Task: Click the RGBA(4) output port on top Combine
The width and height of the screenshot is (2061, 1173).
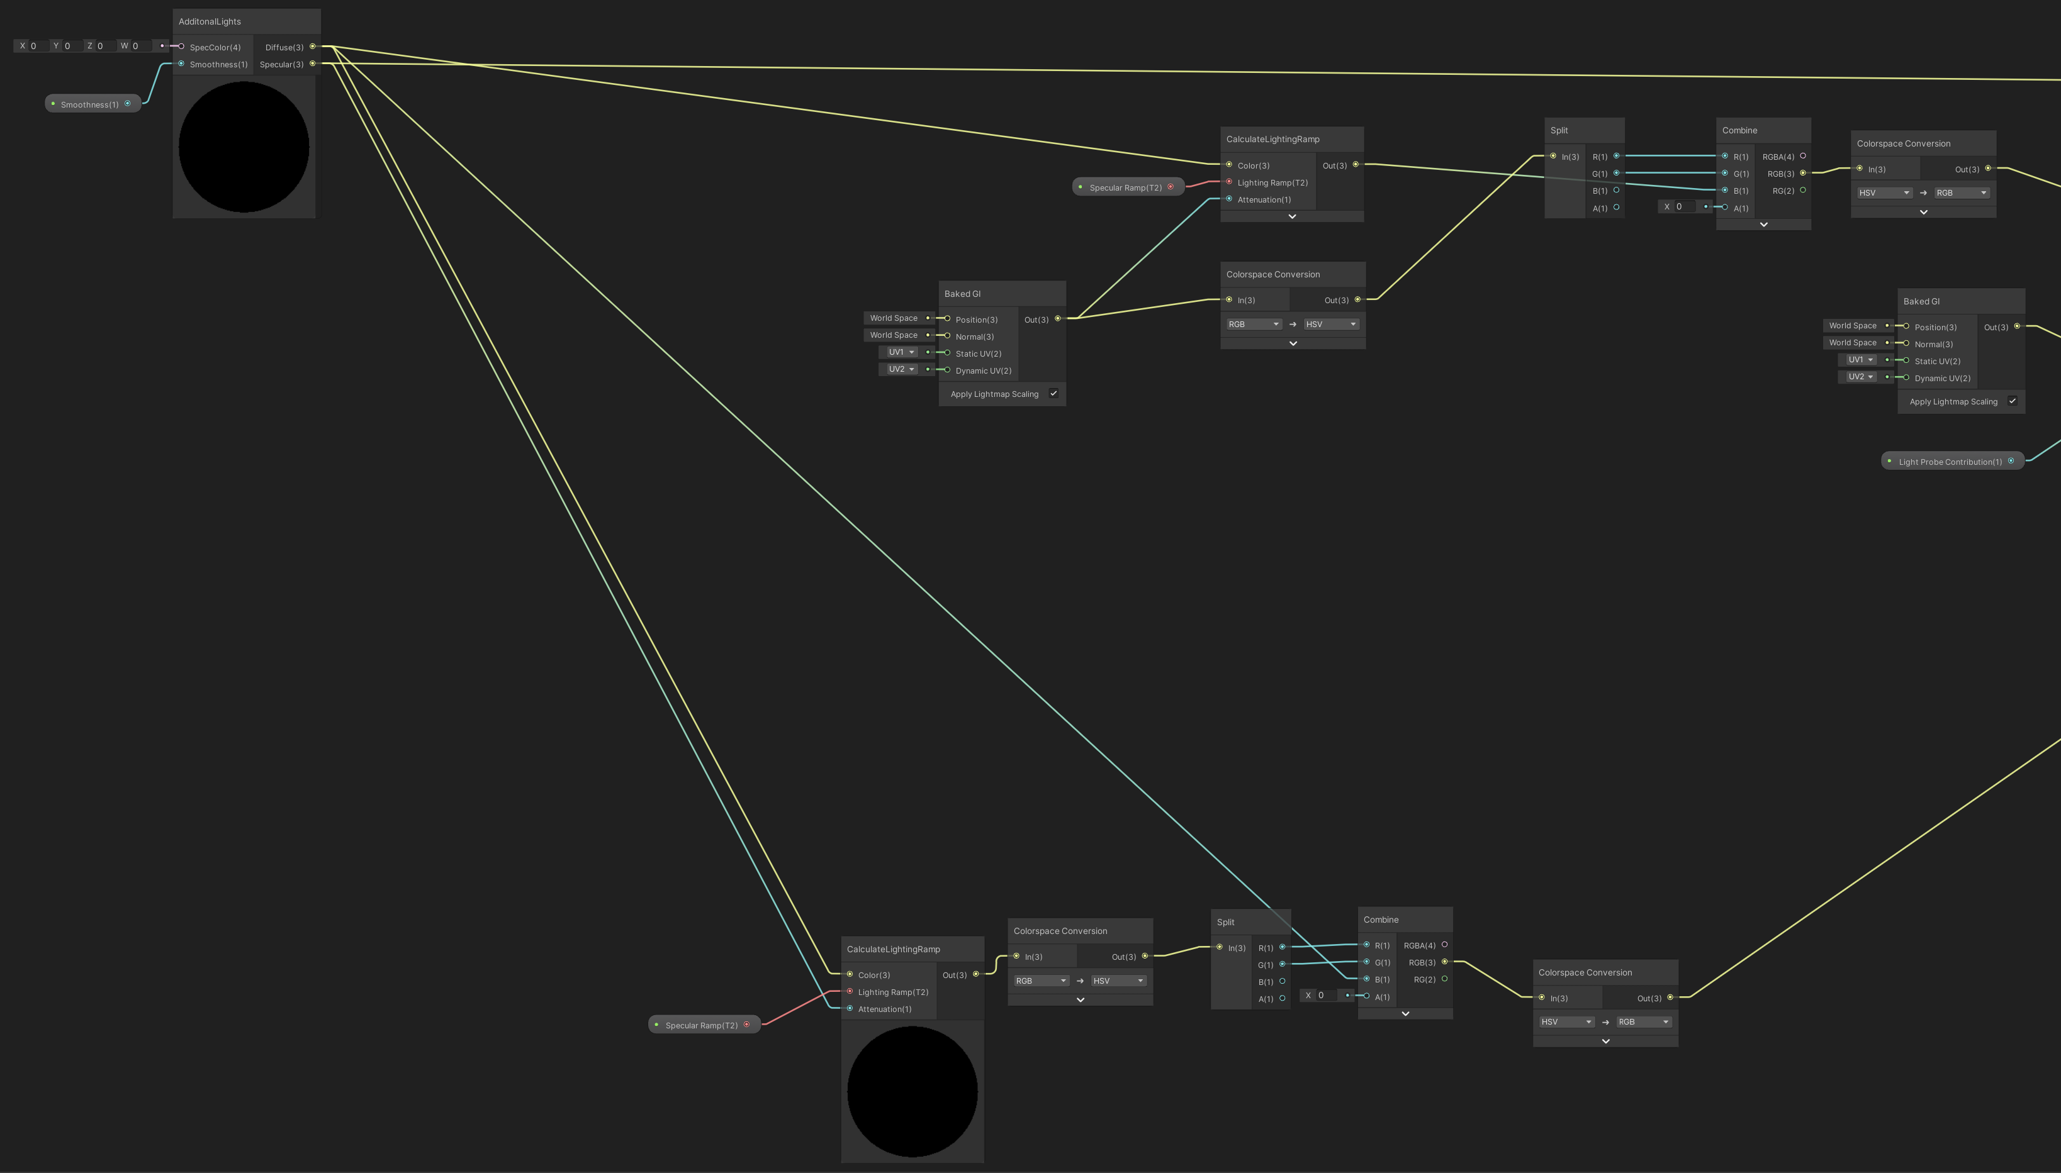Action: click(1803, 156)
